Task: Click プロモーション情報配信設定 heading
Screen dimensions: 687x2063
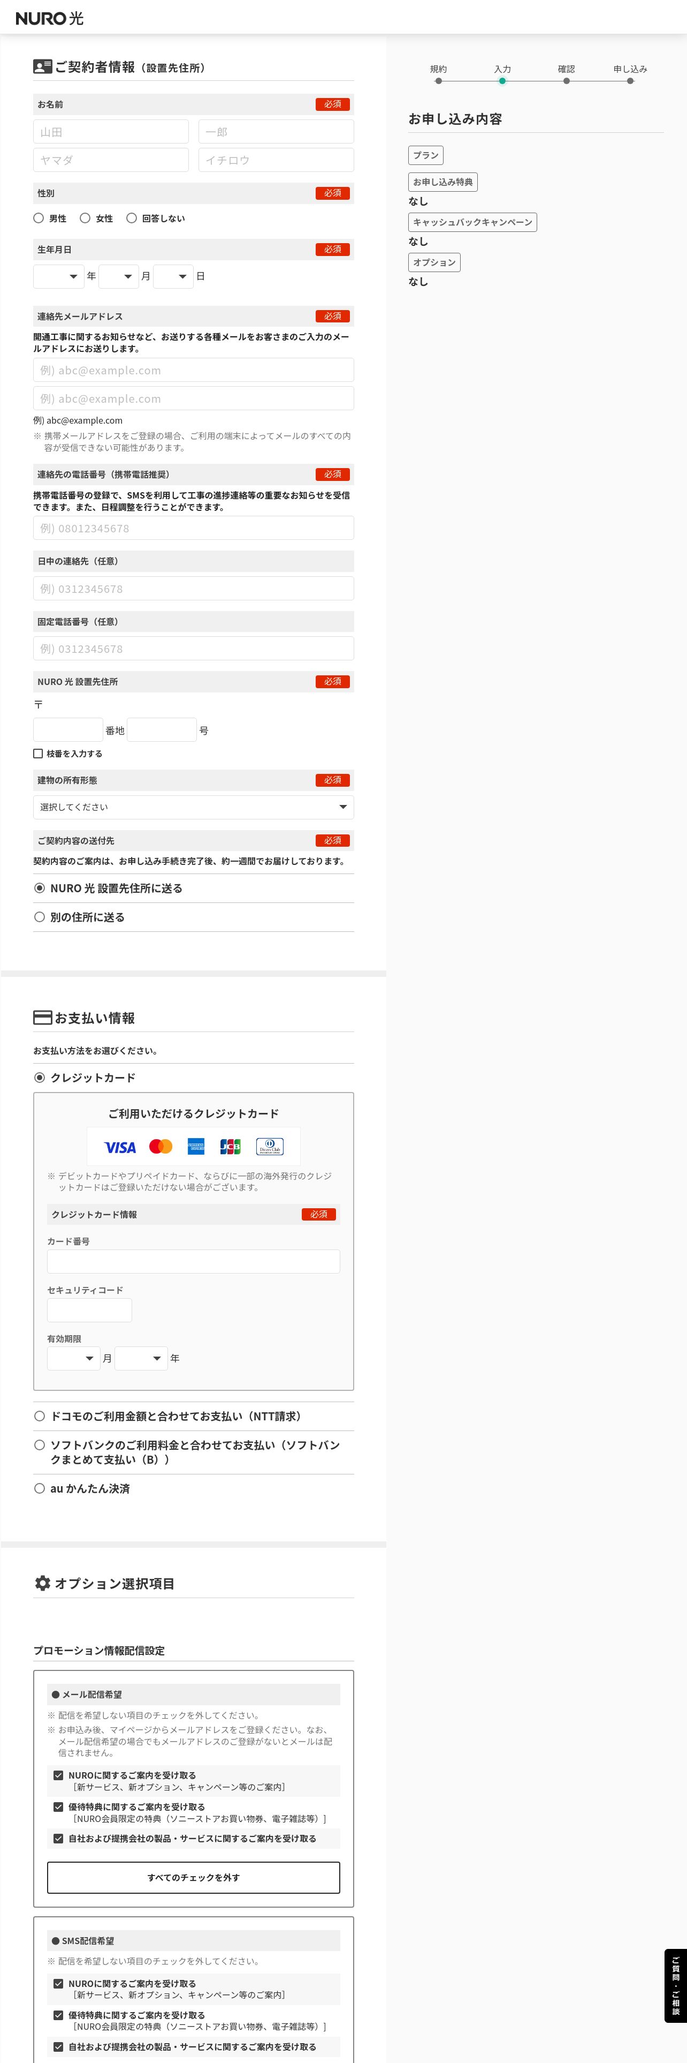Action: (x=99, y=1651)
